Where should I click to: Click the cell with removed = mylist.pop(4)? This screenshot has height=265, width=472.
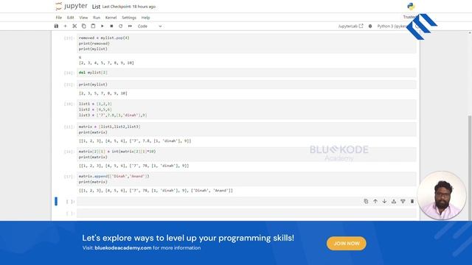tap(246, 43)
